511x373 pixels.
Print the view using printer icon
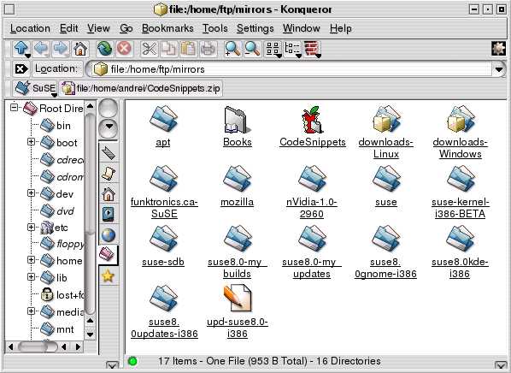[208, 49]
